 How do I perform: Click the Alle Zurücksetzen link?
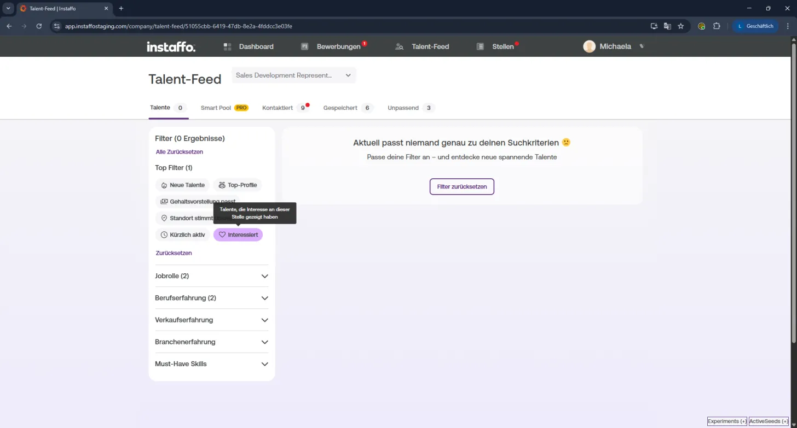[180, 152]
